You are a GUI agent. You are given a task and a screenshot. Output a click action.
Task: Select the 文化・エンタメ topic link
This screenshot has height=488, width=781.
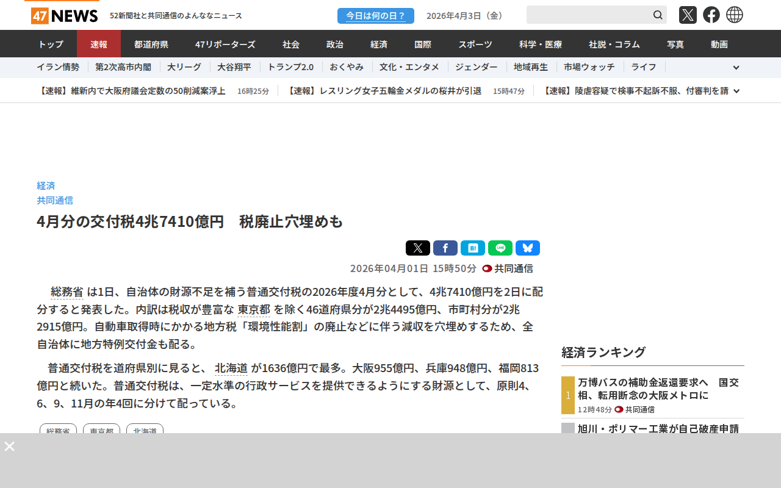409,67
